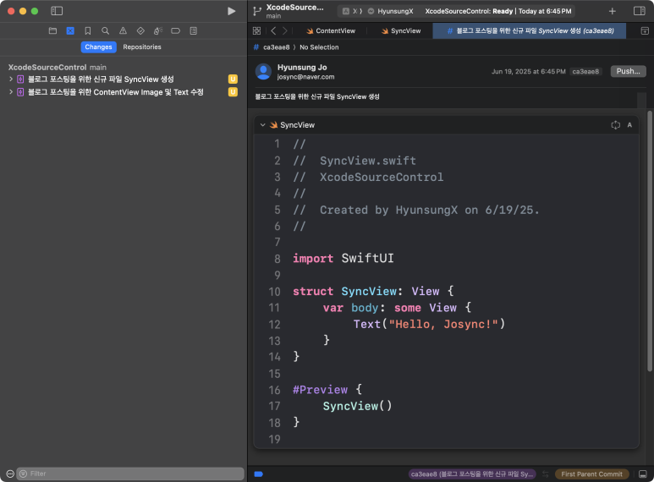Click the swap comparison arrows icon
This screenshot has height=482, width=654.
[x=546, y=474]
